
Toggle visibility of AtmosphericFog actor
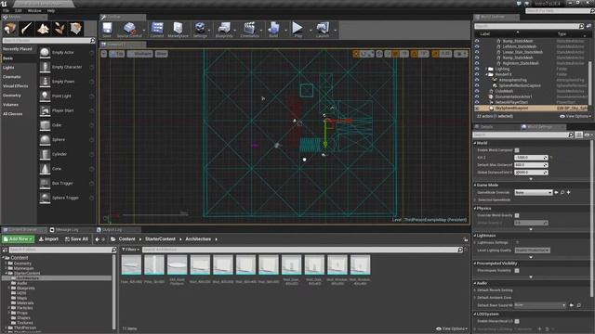[477, 80]
